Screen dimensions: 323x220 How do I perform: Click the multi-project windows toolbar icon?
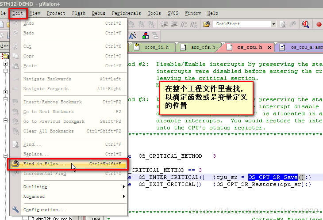(x=155, y=36)
